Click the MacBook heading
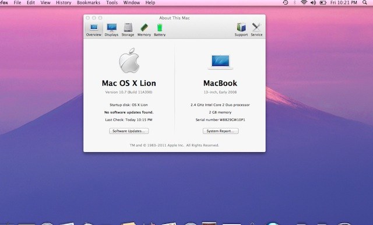Image resolution: width=373 pixels, height=225 pixels. coord(220,83)
